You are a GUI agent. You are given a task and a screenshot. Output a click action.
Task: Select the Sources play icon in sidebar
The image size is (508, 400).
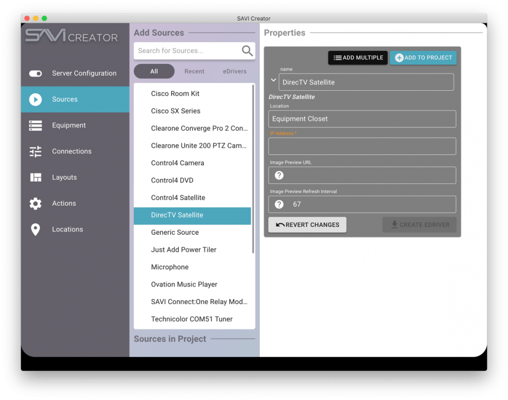point(35,99)
